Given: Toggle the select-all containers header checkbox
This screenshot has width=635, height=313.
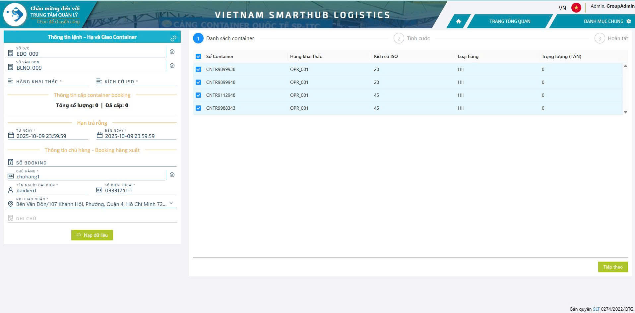Looking at the screenshot, I should tap(198, 56).
